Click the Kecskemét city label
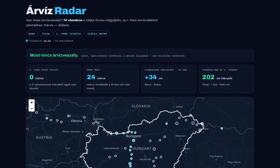The image size is (280, 168). pos(145,159)
